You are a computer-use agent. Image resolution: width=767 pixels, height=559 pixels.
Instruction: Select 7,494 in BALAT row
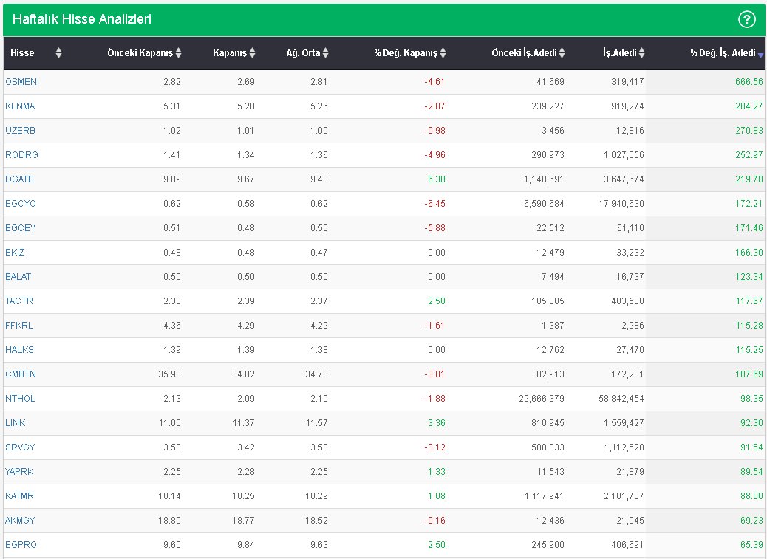point(553,277)
